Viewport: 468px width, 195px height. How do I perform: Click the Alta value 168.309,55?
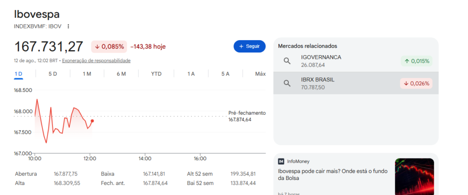pyautogui.click(x=67, y=183)
